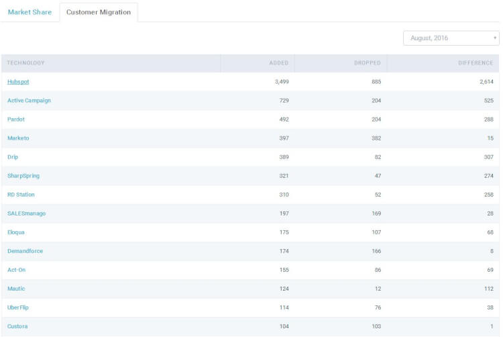The height and width of the screenshot is (337, 503).
Task: Select Drip difference value 307
Action: 488,157
